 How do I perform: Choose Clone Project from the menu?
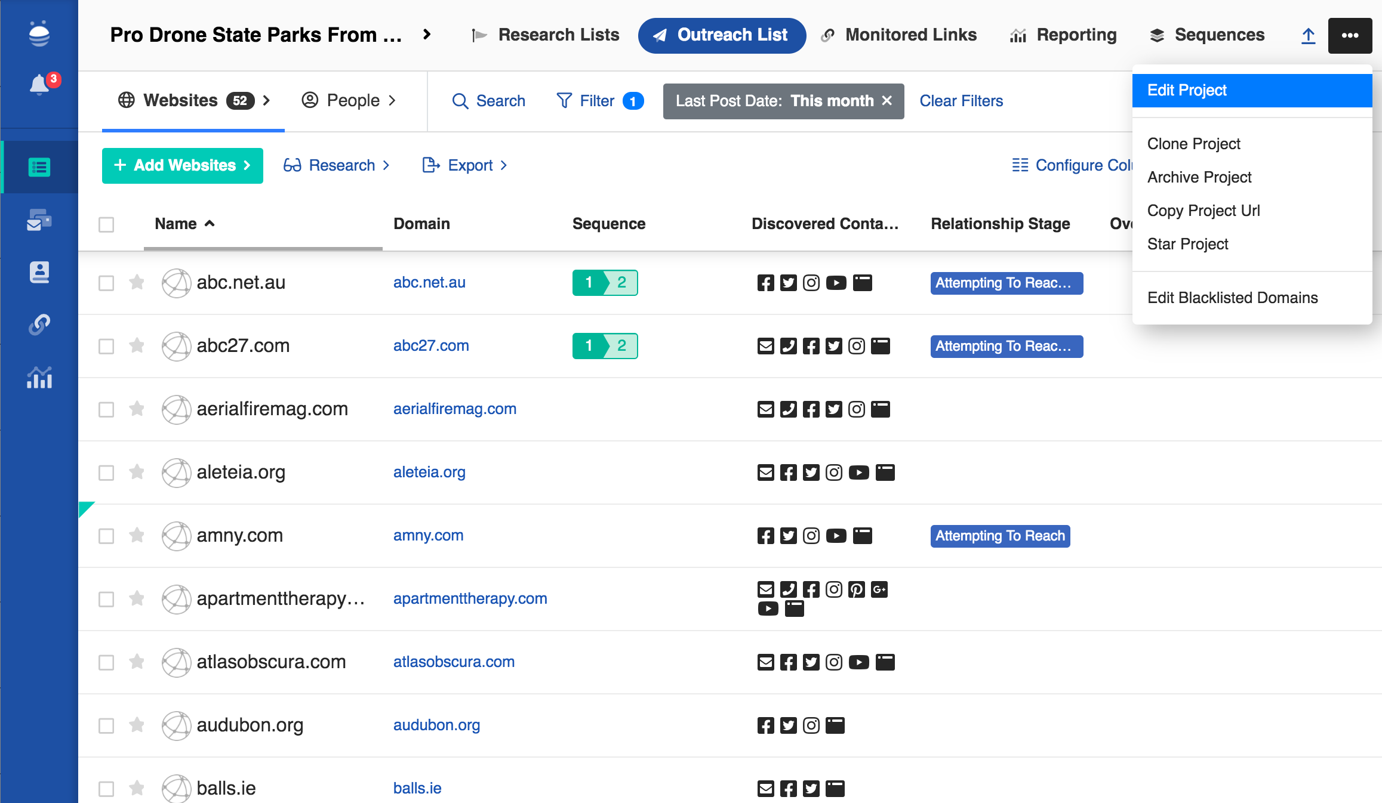1193,144
